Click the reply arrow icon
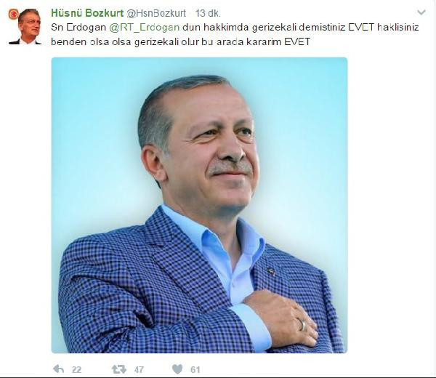This screenshot has height=378, width=436. pyautogui.click(x=59, y=369)
